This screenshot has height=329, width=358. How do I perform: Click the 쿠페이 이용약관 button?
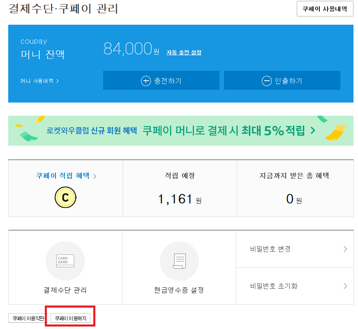28,318
